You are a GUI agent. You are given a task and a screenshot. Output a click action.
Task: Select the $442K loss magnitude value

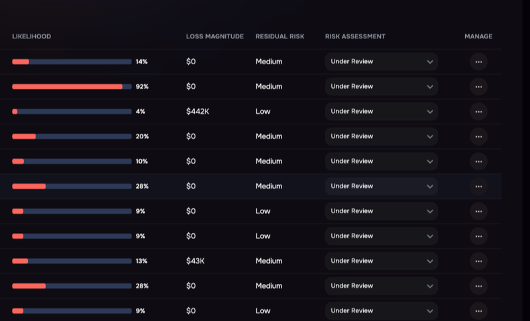pyautogui.click(x=197, y=112)
